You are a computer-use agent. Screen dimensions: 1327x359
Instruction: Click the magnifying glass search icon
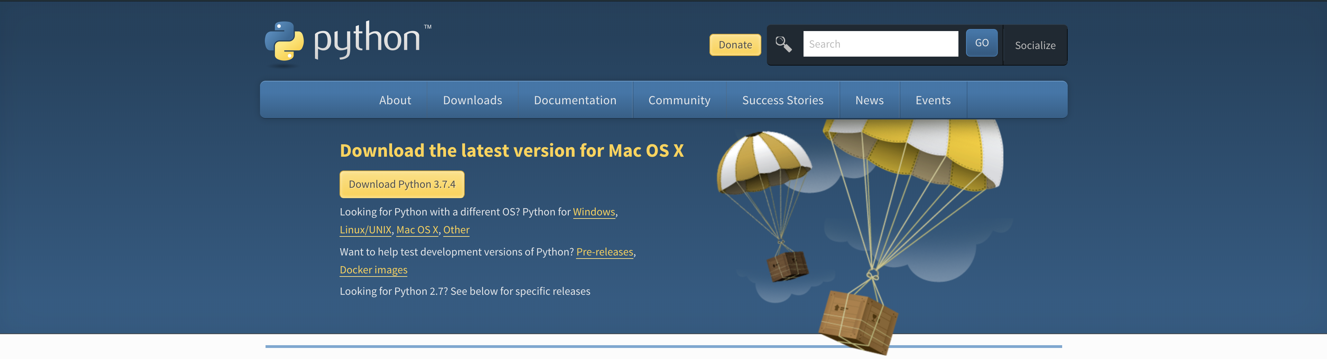[x=783, y=44]
